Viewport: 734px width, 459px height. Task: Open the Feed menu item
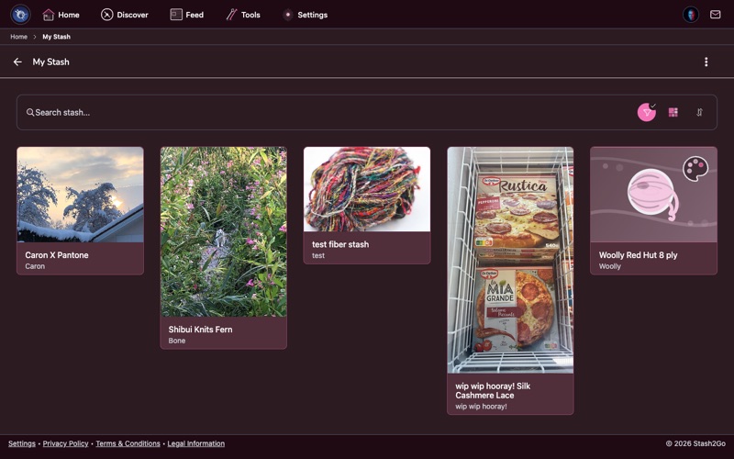click(x=186, y=15)
